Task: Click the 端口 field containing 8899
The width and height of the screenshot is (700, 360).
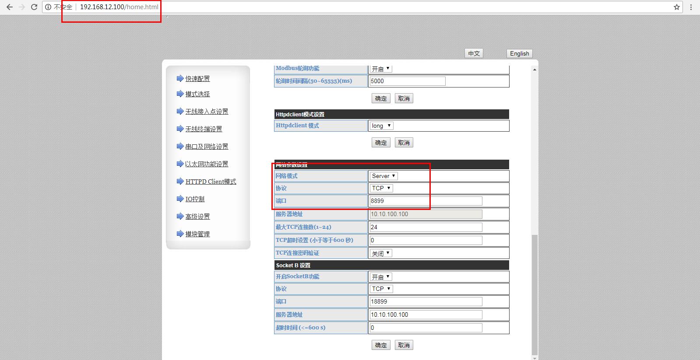Action: pyautogui.click(x=426, y=201)
